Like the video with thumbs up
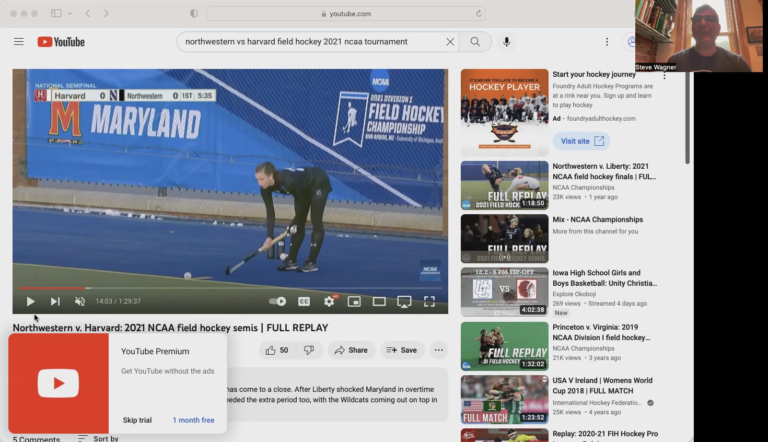 click(277, 350)
